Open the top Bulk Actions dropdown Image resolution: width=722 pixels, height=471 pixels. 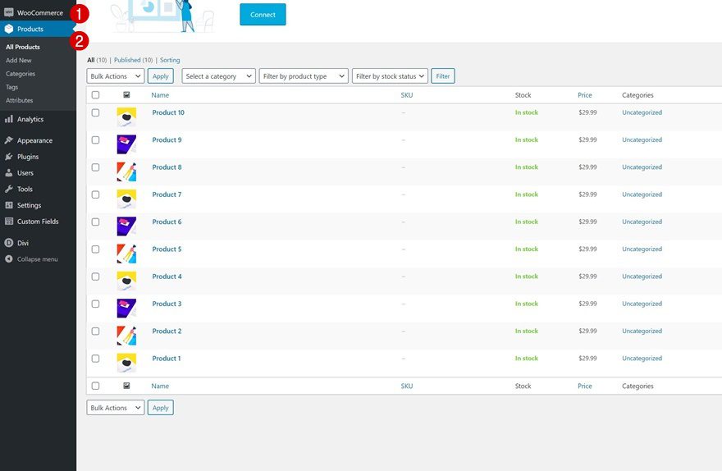pyautogui.click(x=116, y=76)
